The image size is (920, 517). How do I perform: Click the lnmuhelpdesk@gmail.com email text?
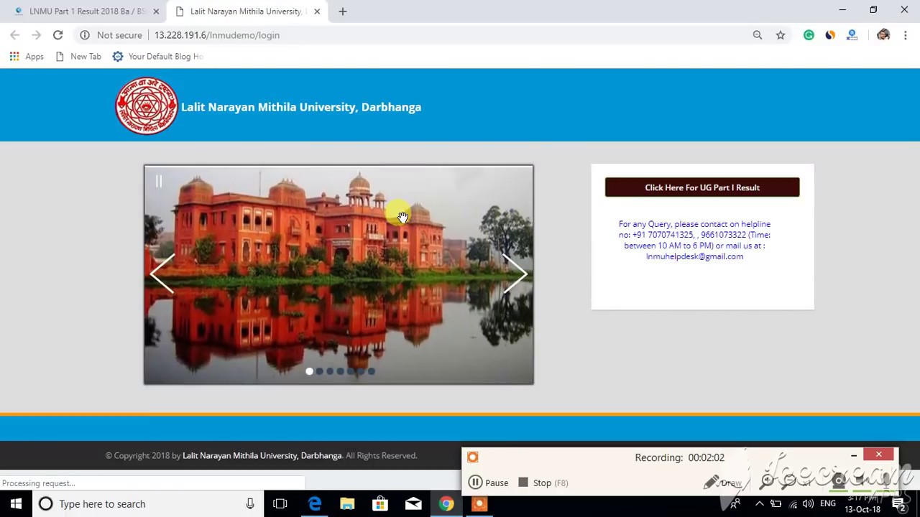pyautogui.click(x=694, y=256)
